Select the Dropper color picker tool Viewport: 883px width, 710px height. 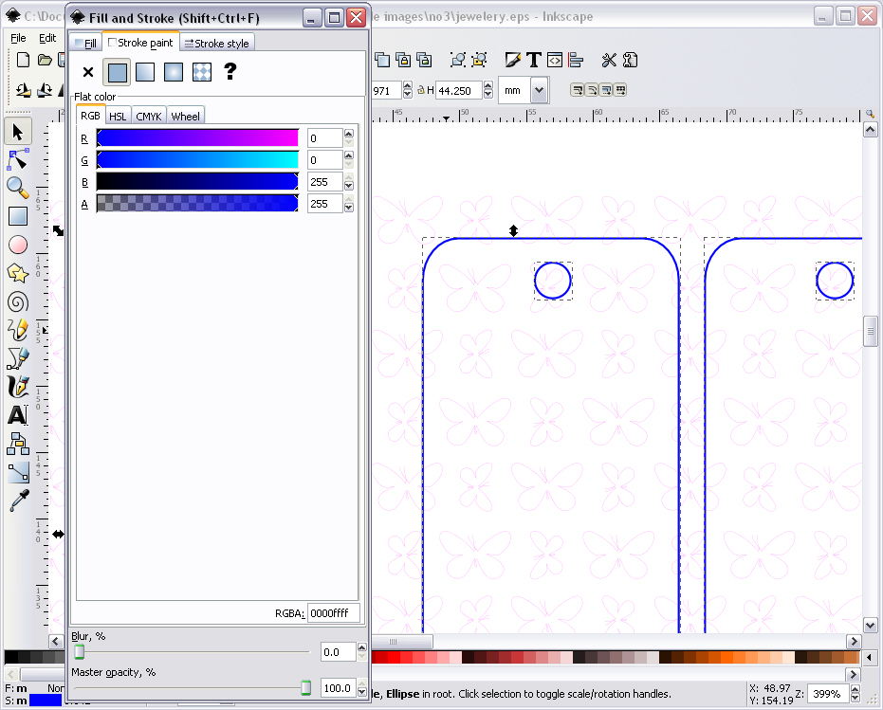18,501
